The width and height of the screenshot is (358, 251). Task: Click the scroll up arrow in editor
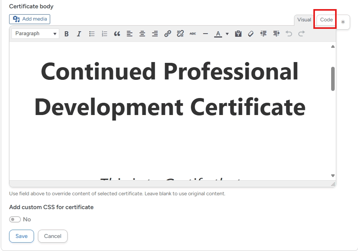click(x=333, y=47)
